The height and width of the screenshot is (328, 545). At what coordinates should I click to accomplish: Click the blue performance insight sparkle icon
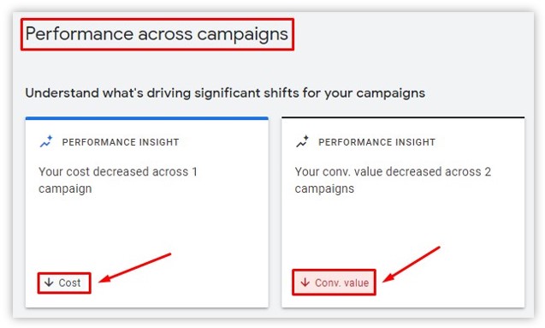coord(46,141)
